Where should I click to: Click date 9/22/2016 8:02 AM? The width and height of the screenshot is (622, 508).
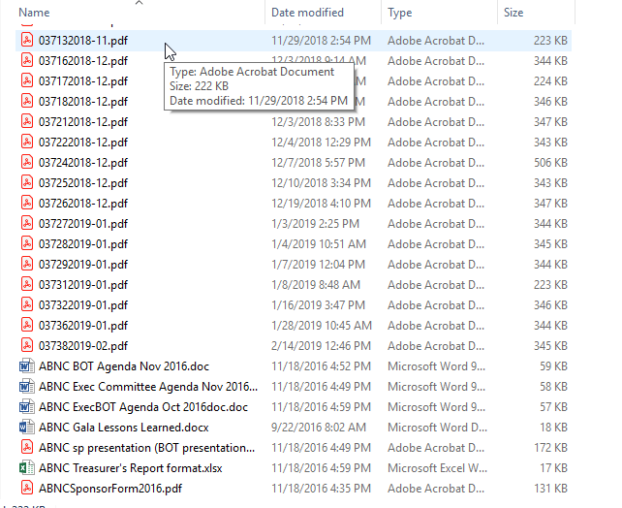point(319,428)
